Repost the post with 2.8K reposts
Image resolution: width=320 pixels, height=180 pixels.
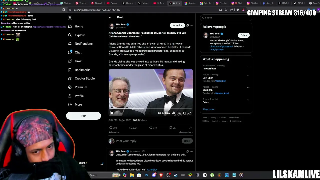(x=133, y=128)
